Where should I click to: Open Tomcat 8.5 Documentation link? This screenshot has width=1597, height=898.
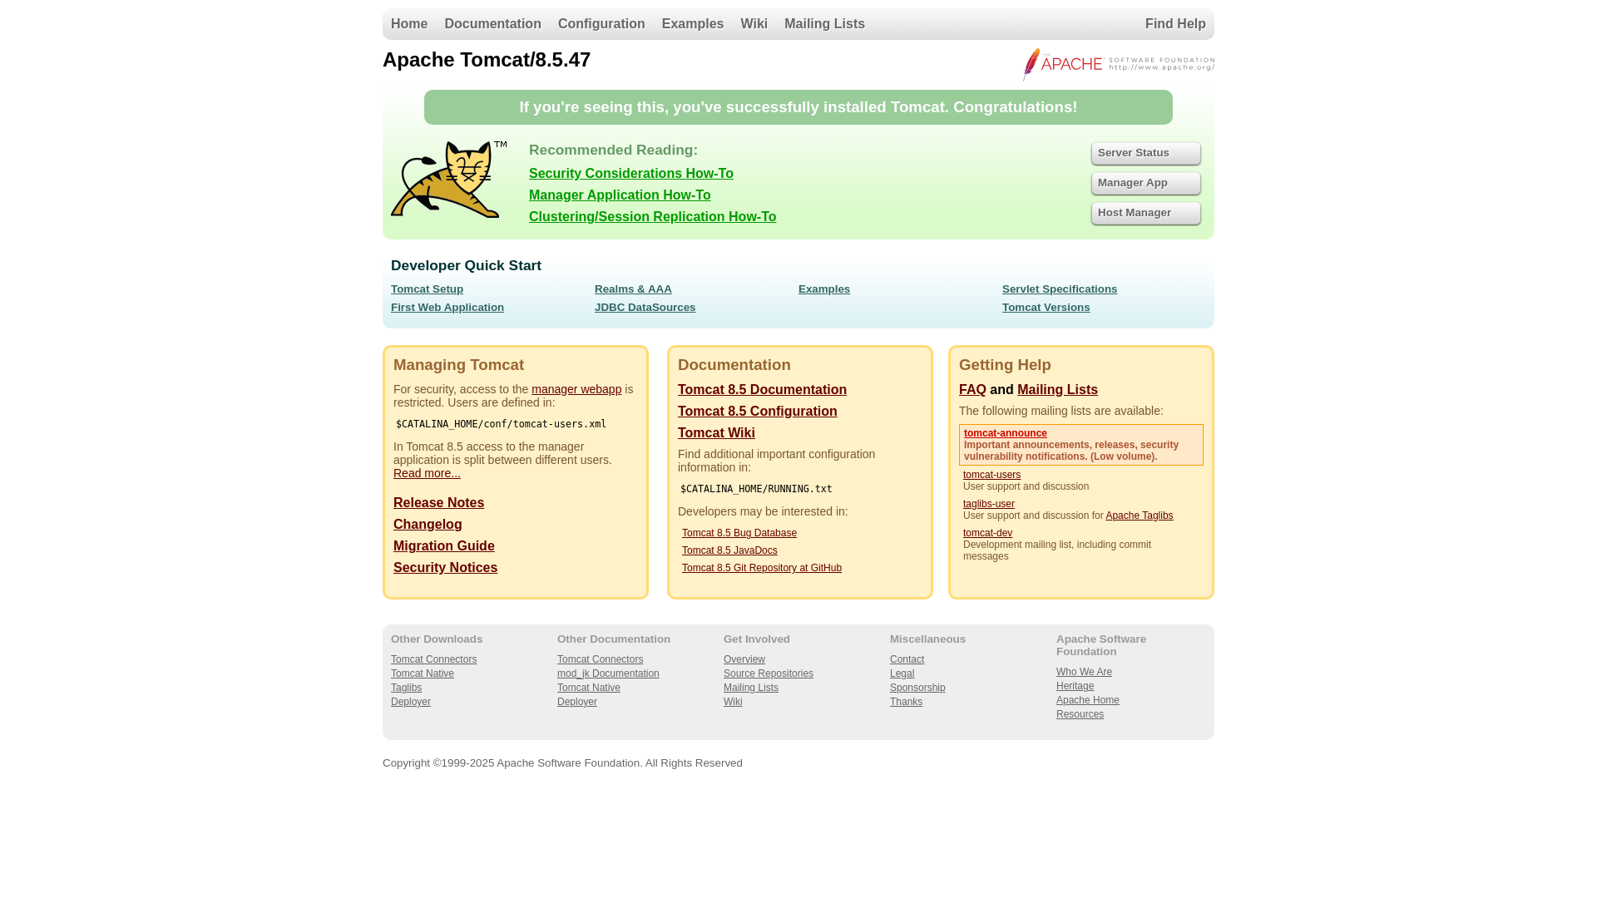coord(762,390)
